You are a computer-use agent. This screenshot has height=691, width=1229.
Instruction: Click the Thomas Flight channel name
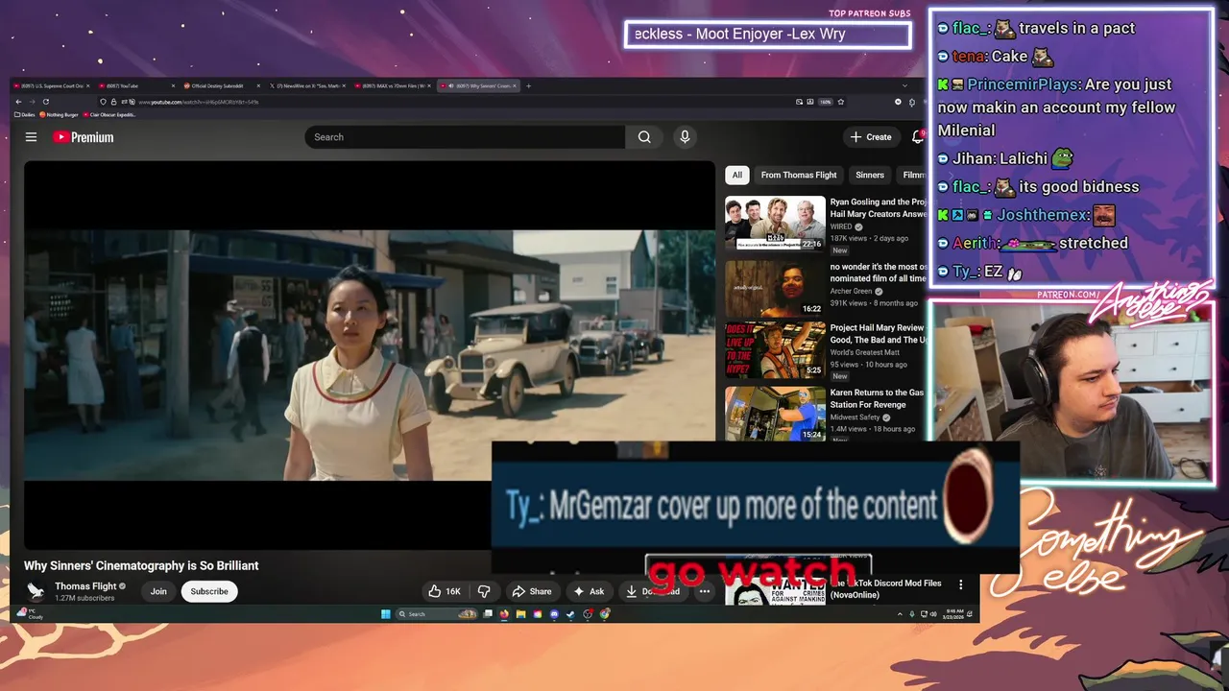coord(85,586)
